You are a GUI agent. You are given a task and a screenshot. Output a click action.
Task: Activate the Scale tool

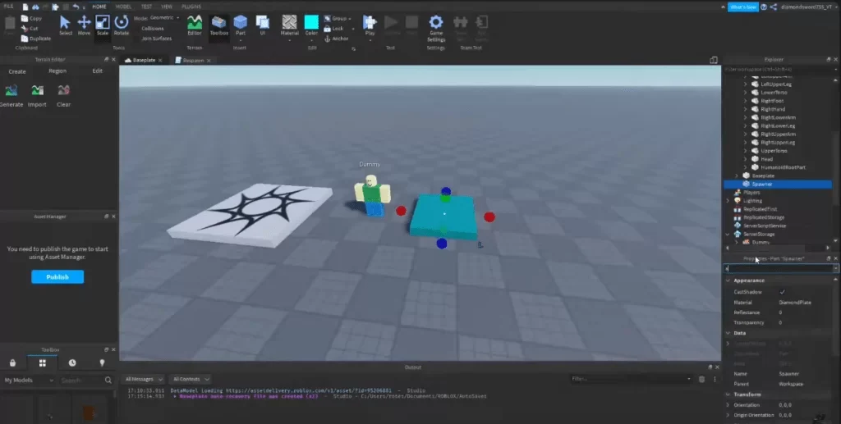pyautogui.click(x=103, y=25)
